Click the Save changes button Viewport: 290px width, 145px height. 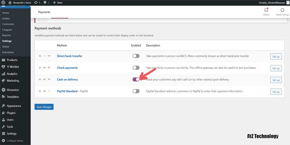44,107
